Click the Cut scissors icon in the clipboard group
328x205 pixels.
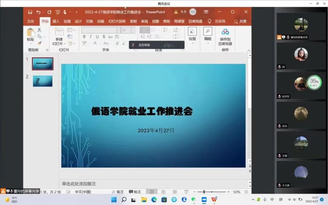39,30
